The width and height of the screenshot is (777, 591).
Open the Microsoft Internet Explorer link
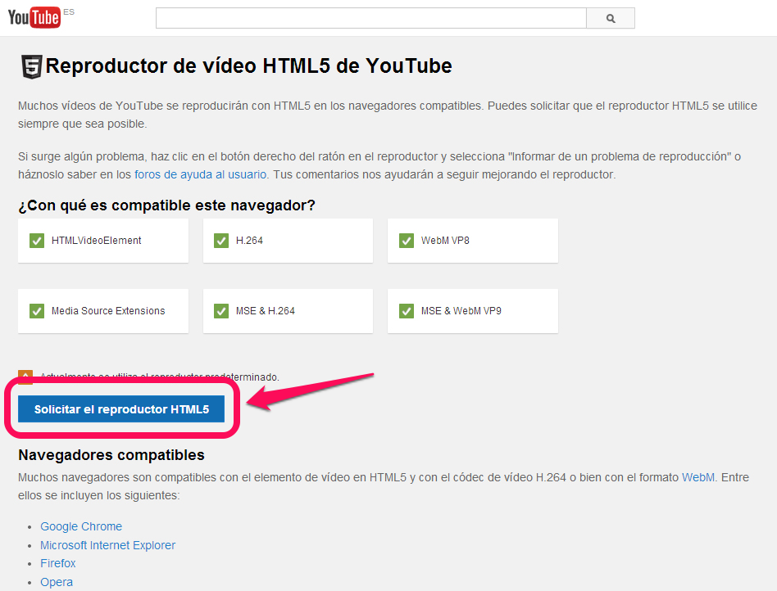pos(107,545)
